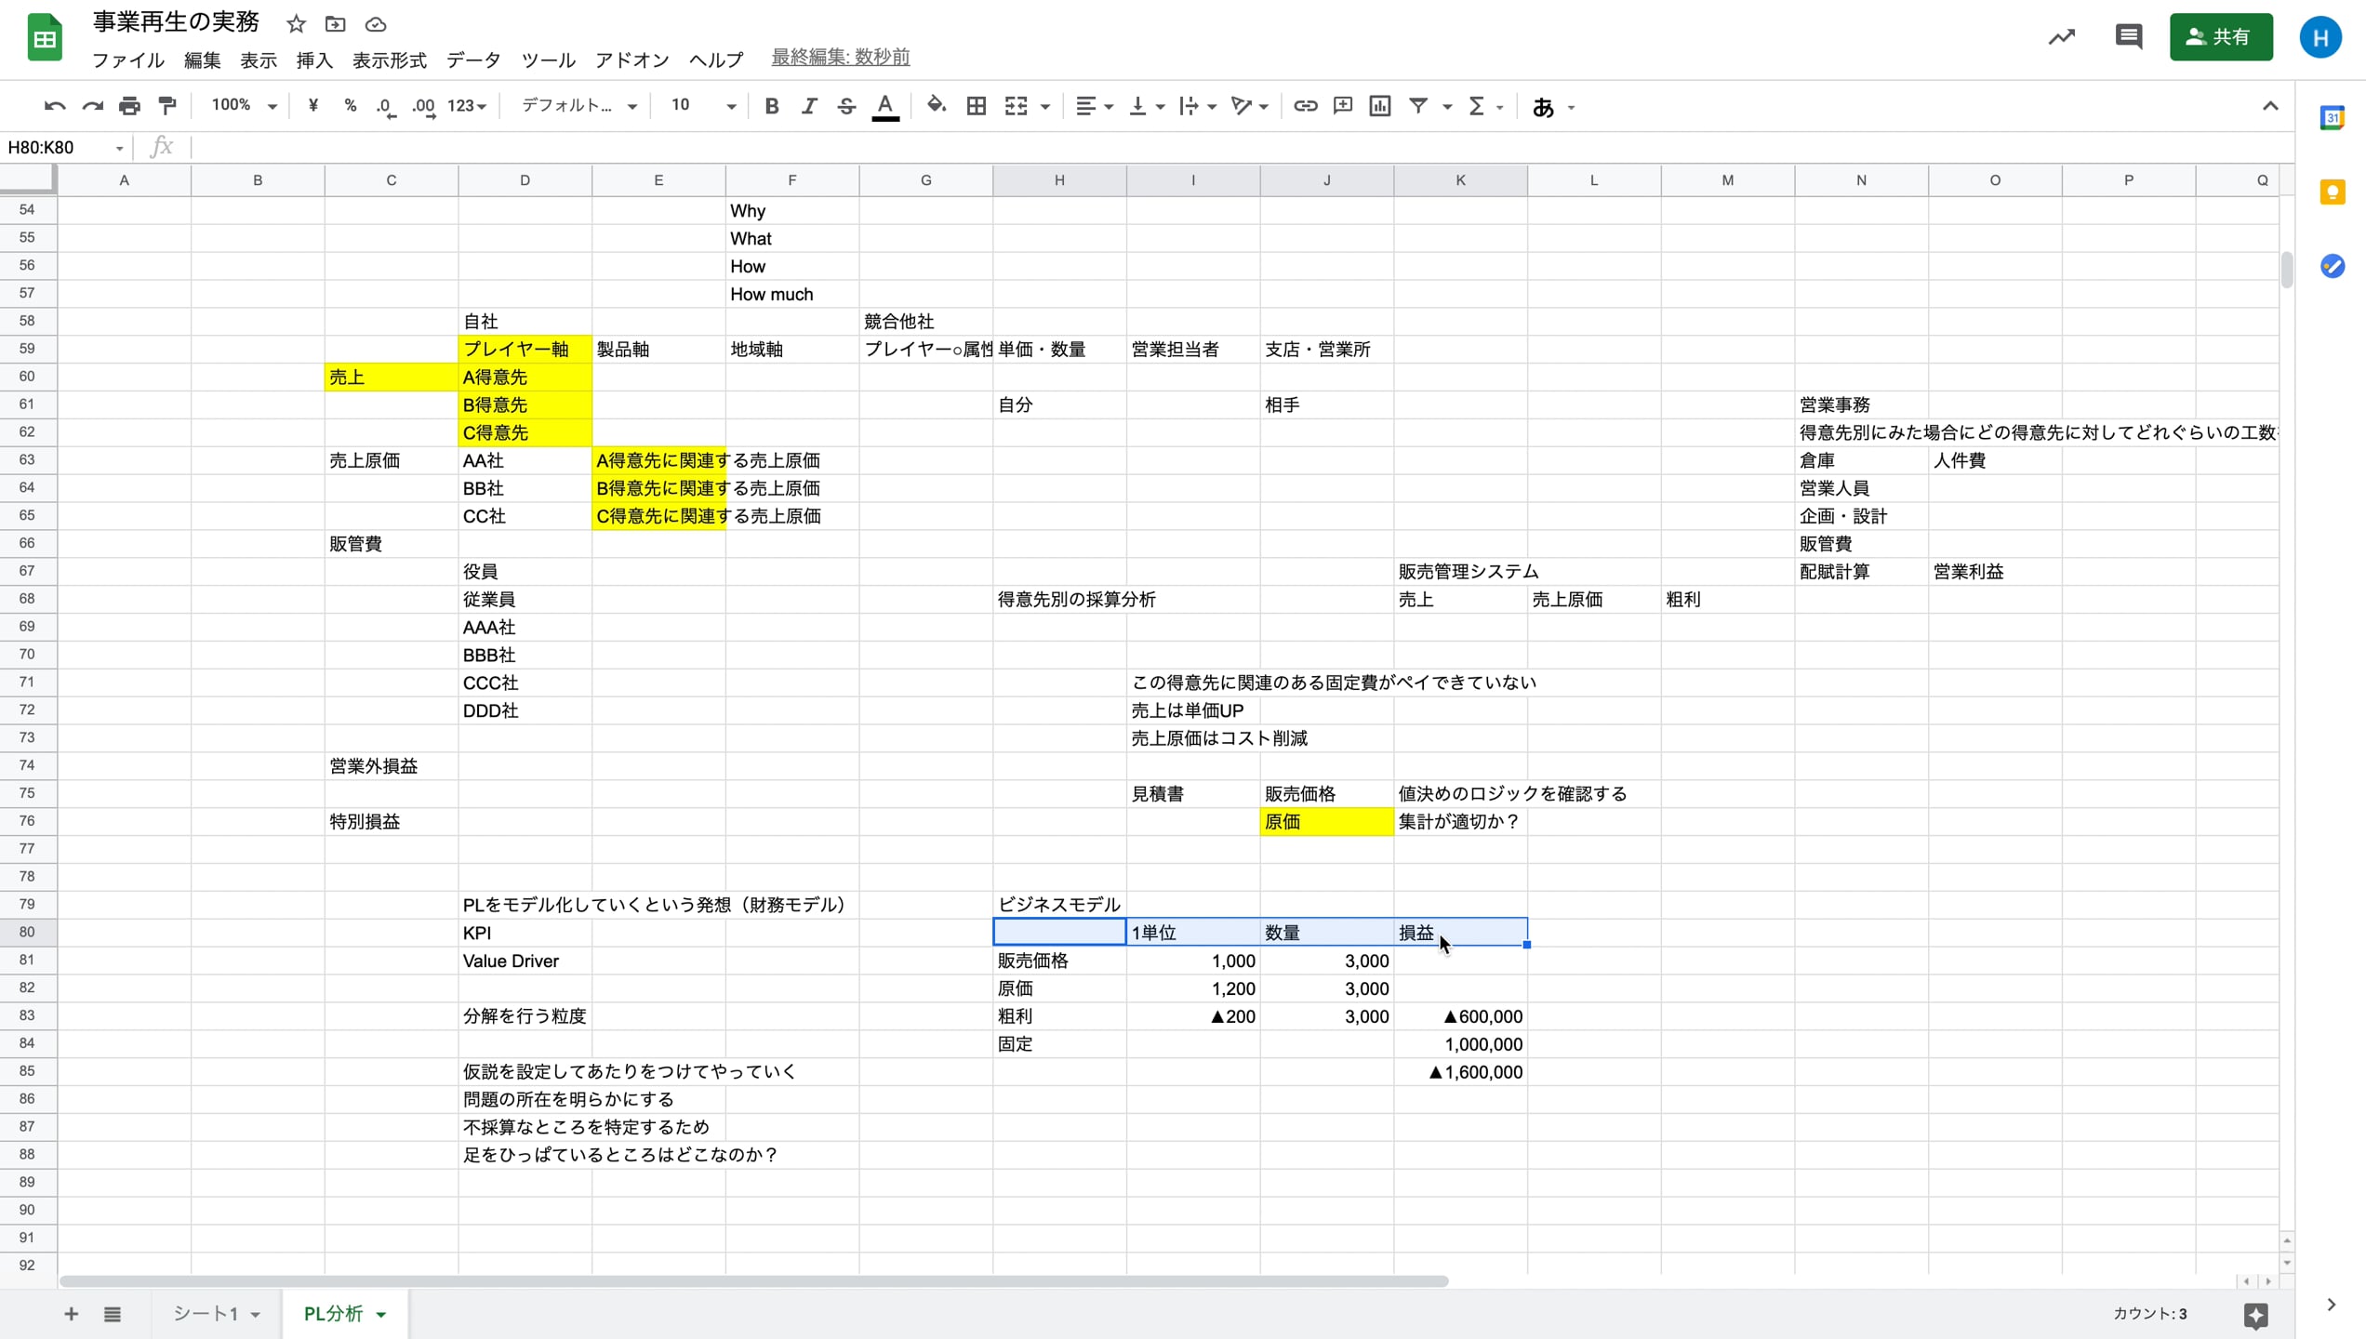Click the 共有 share button
The width and height of the screenshot is (2366, 1339).
click(x=2221, y=37)
